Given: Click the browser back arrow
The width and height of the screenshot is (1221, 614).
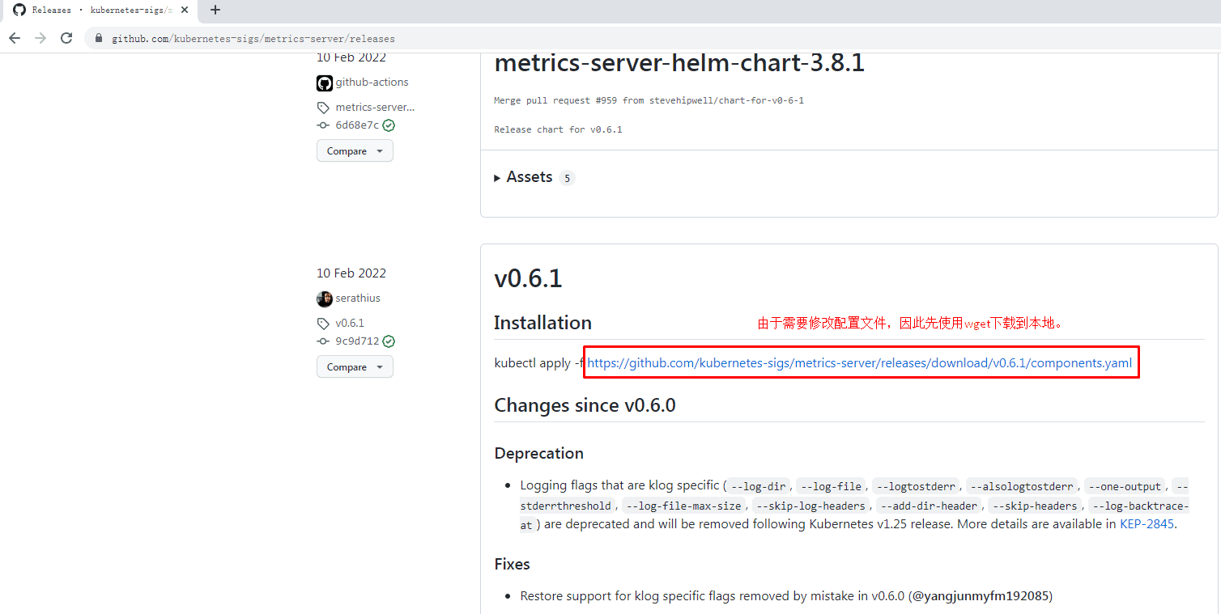Looking at the screenshot, I should (x=15, y=38).
